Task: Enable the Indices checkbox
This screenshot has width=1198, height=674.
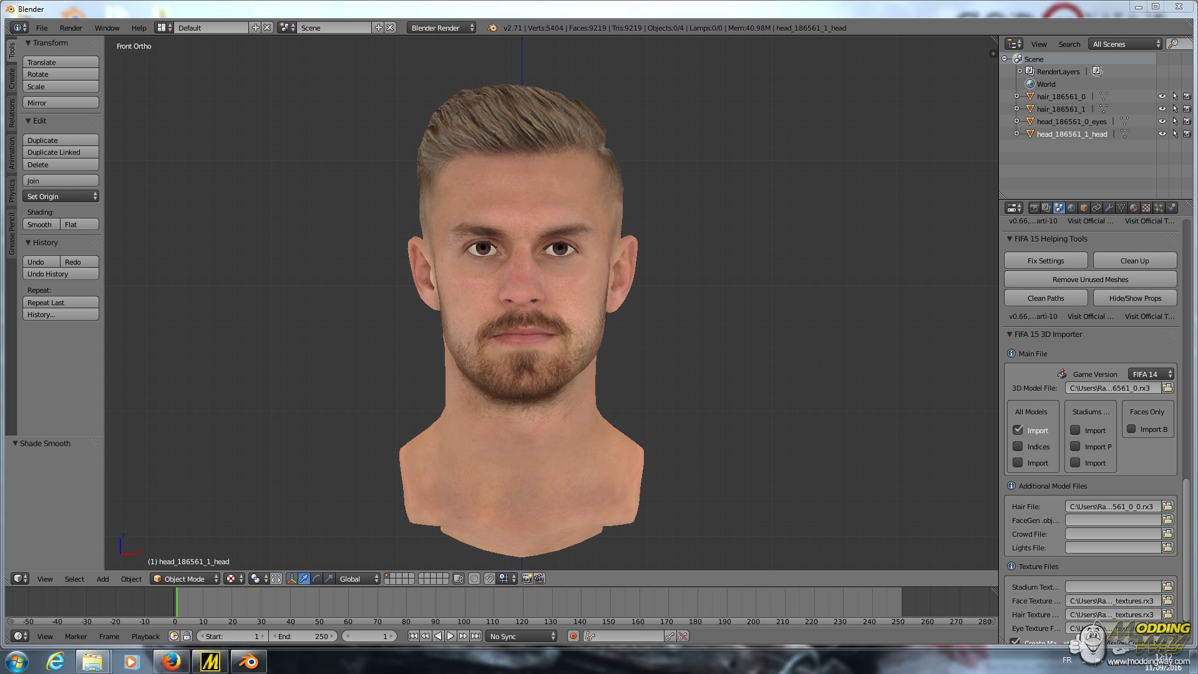Action: tap(1018, 446)
